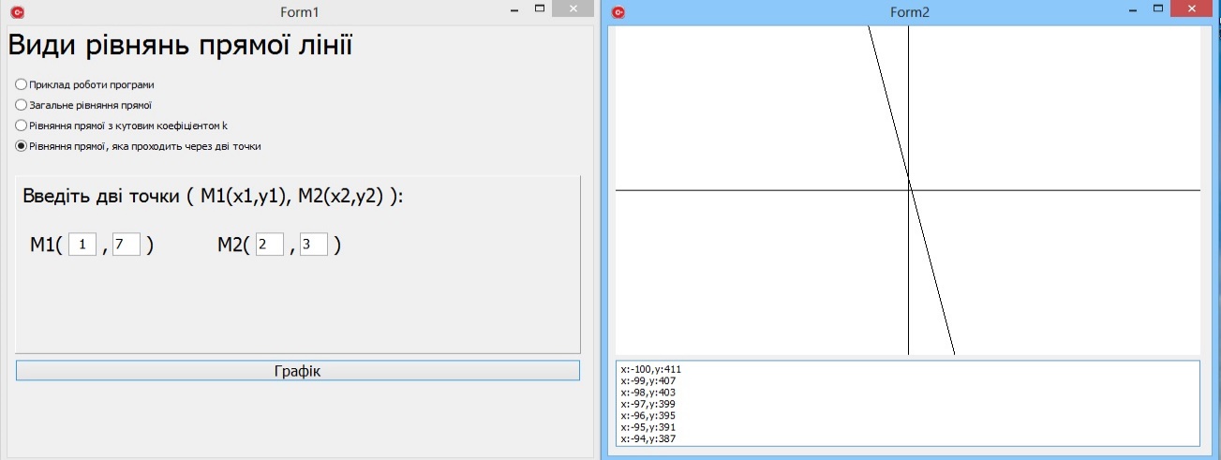Click the 'Графік' button

point(298,371)
